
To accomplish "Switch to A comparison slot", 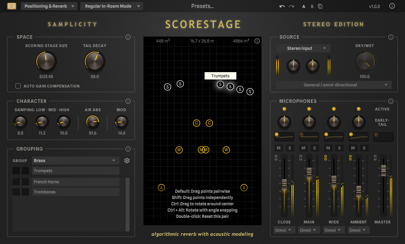I will [304, 6].
